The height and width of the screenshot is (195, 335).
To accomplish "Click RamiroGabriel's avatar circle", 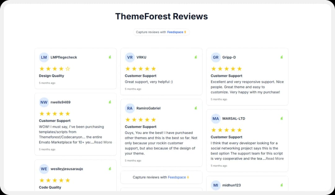I will point(130,108).
